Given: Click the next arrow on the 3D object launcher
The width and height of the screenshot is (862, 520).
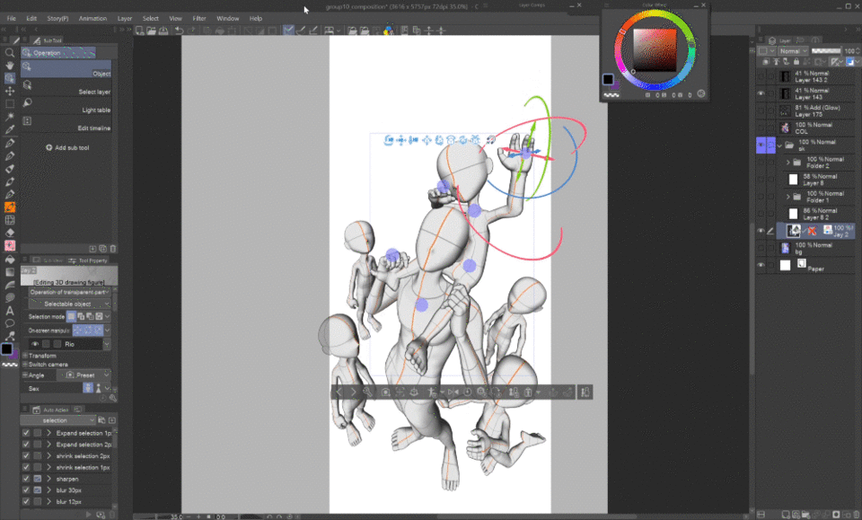Looking at the screenshot, I should click(x=353, y=392).
